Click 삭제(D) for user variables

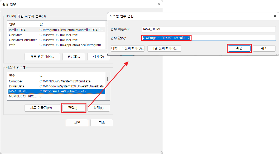[x=98, y=57]
